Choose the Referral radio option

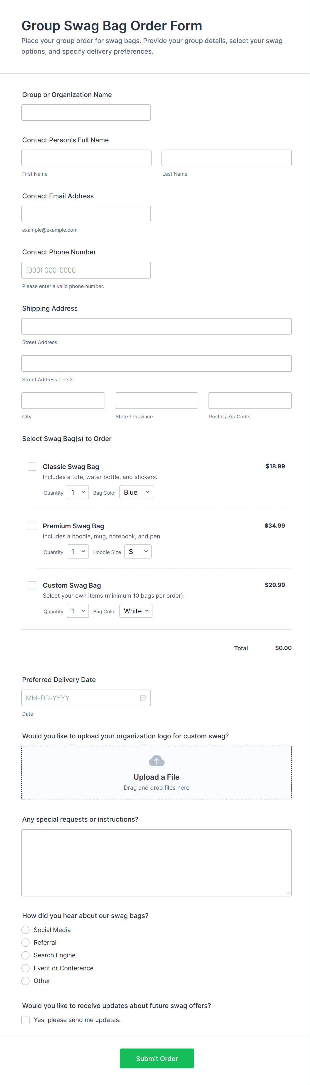point(26,942)
